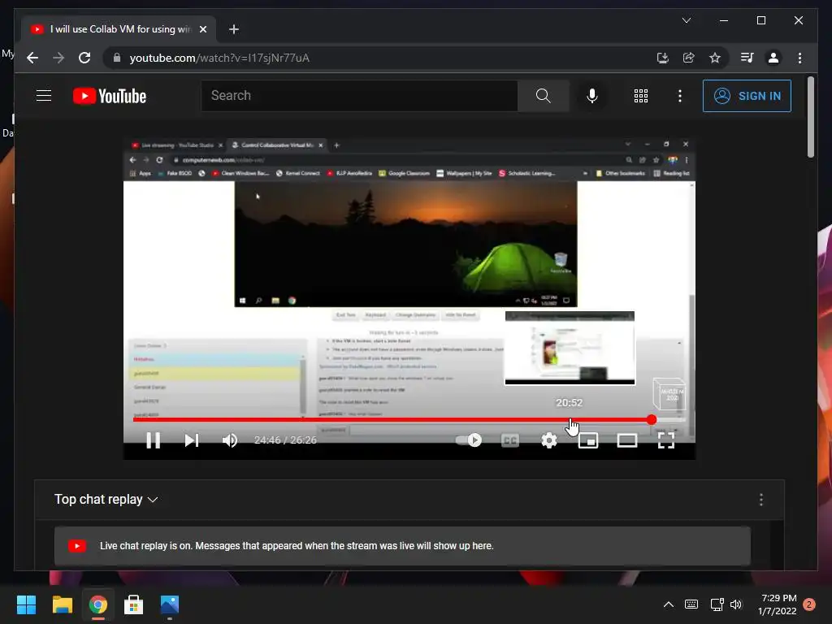Click the SIGN IN button
Screen dimensions: 832x624
[x=747, y=96]
